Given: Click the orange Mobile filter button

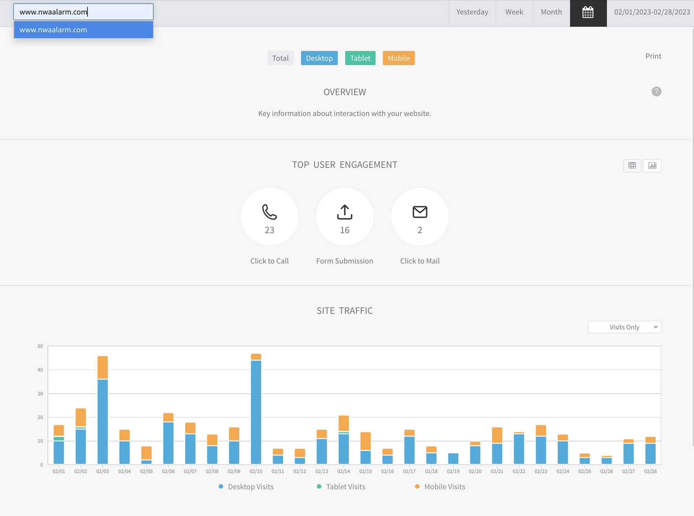Looking at the screenshot, I should tap(398, 58).
